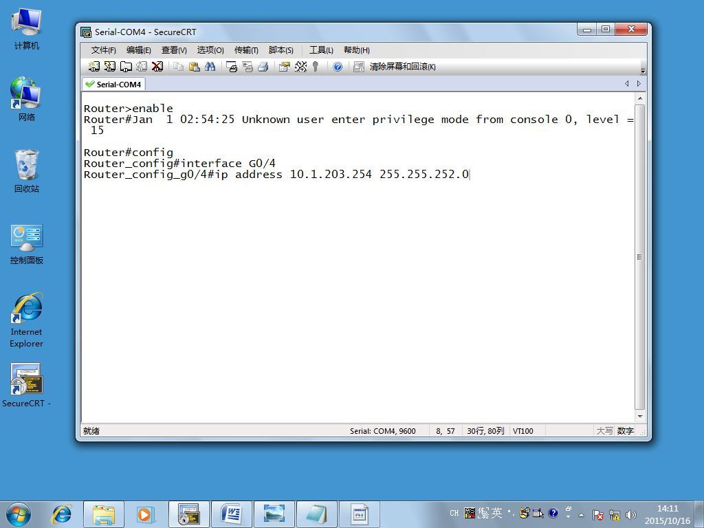Image resolution: width=704 pixels, height=528 pixels.
Task: Click the 'Router#config' terminal line
Action: click(x=129, y=152)
